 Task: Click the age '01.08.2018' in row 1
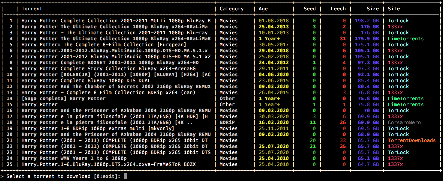[x=273, y=21]
